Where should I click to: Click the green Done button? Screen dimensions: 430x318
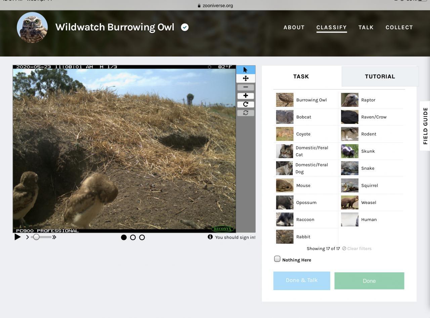(x=369, y=281)
